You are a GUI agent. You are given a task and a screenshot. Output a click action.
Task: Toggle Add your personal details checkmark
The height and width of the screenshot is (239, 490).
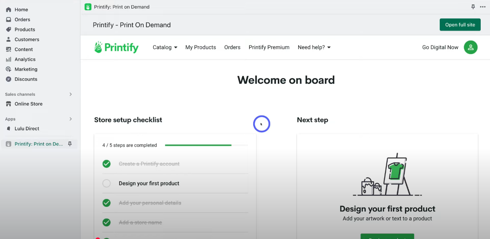[x=106, y=203]
